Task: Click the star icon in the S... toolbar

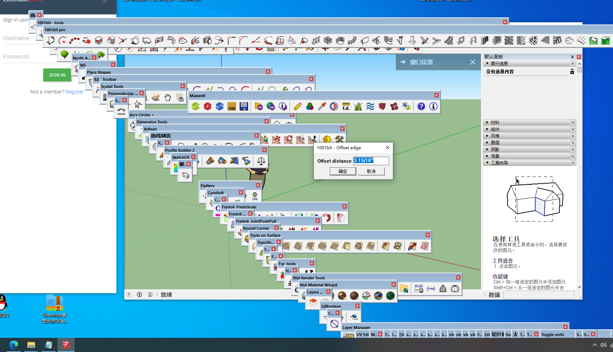Action: (137, 104)
